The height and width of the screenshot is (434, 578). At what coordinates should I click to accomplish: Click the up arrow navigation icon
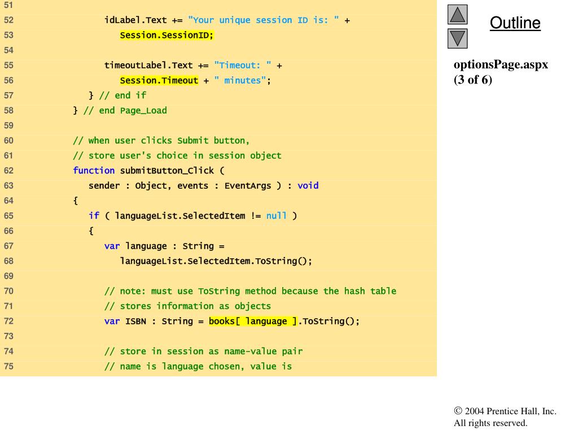pyautogui.click(x=457, y=14)
